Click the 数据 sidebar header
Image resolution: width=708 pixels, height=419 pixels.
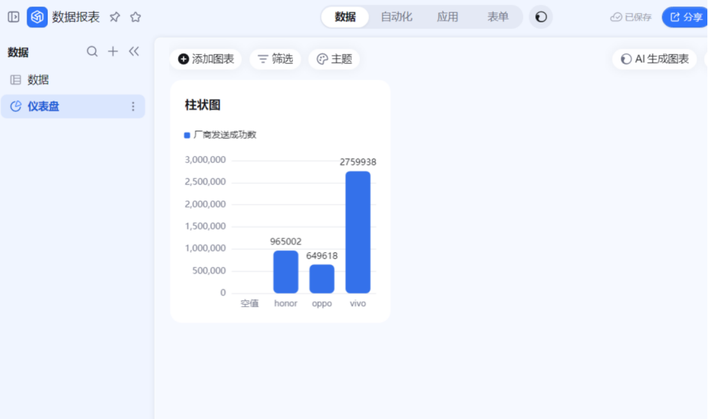[x=18, y=52]
